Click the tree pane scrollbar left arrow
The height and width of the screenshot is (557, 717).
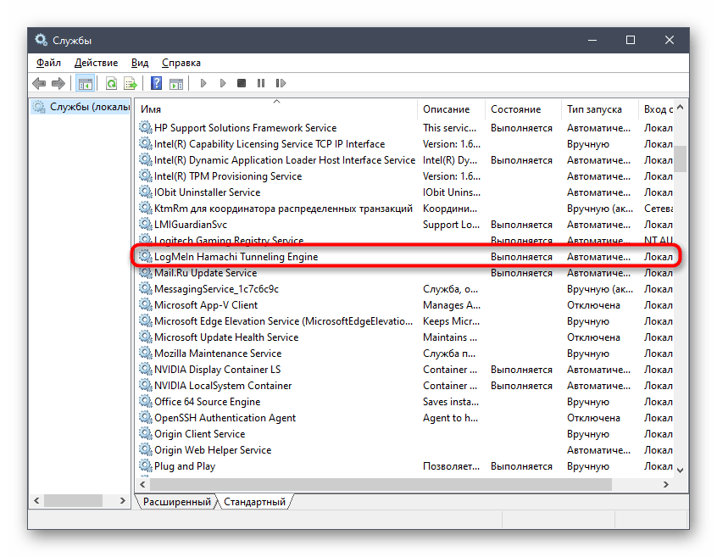point(36,501)
